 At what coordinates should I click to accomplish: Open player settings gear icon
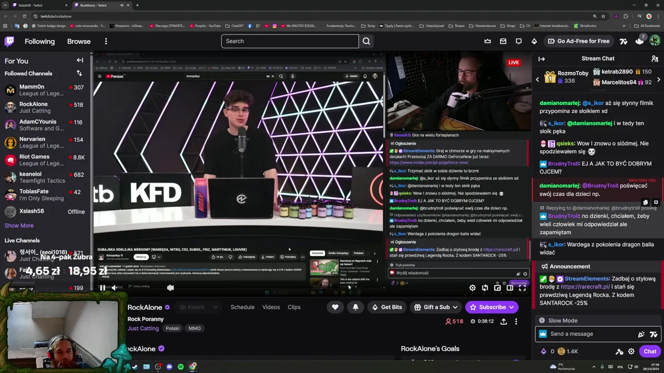tap(472, 288)
